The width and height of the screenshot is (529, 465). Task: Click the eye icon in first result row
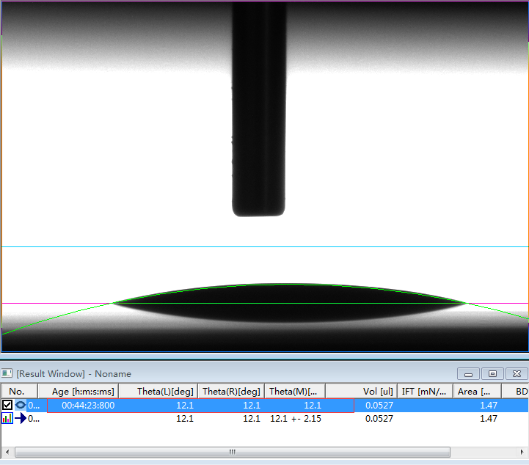[x=20, y=405]
